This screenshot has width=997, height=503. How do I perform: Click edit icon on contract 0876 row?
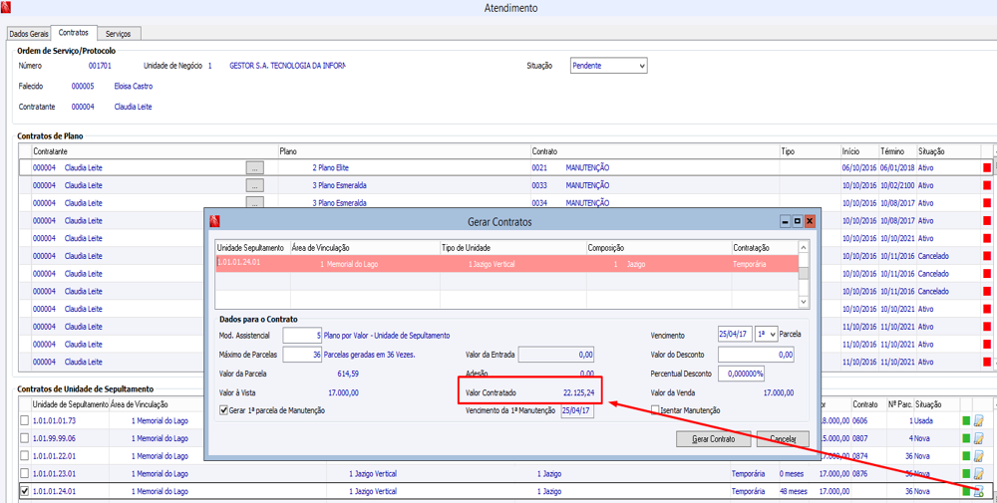[x=978, y=474]
